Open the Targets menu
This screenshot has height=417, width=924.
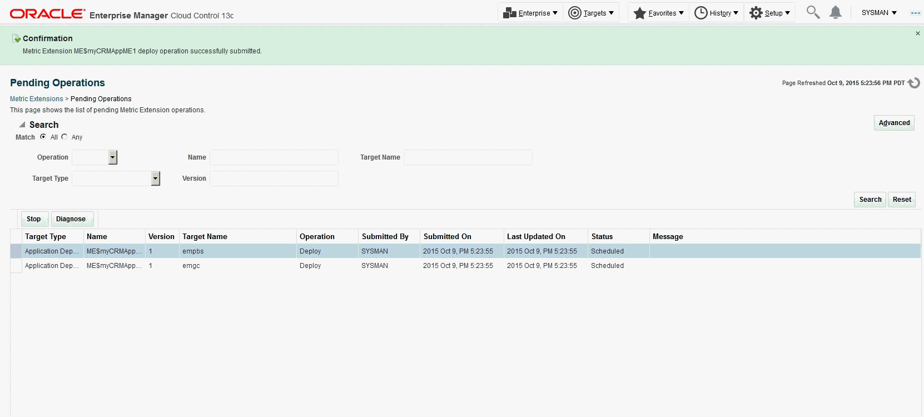(591, 13)
